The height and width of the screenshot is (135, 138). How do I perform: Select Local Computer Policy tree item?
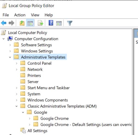(28, 33)
